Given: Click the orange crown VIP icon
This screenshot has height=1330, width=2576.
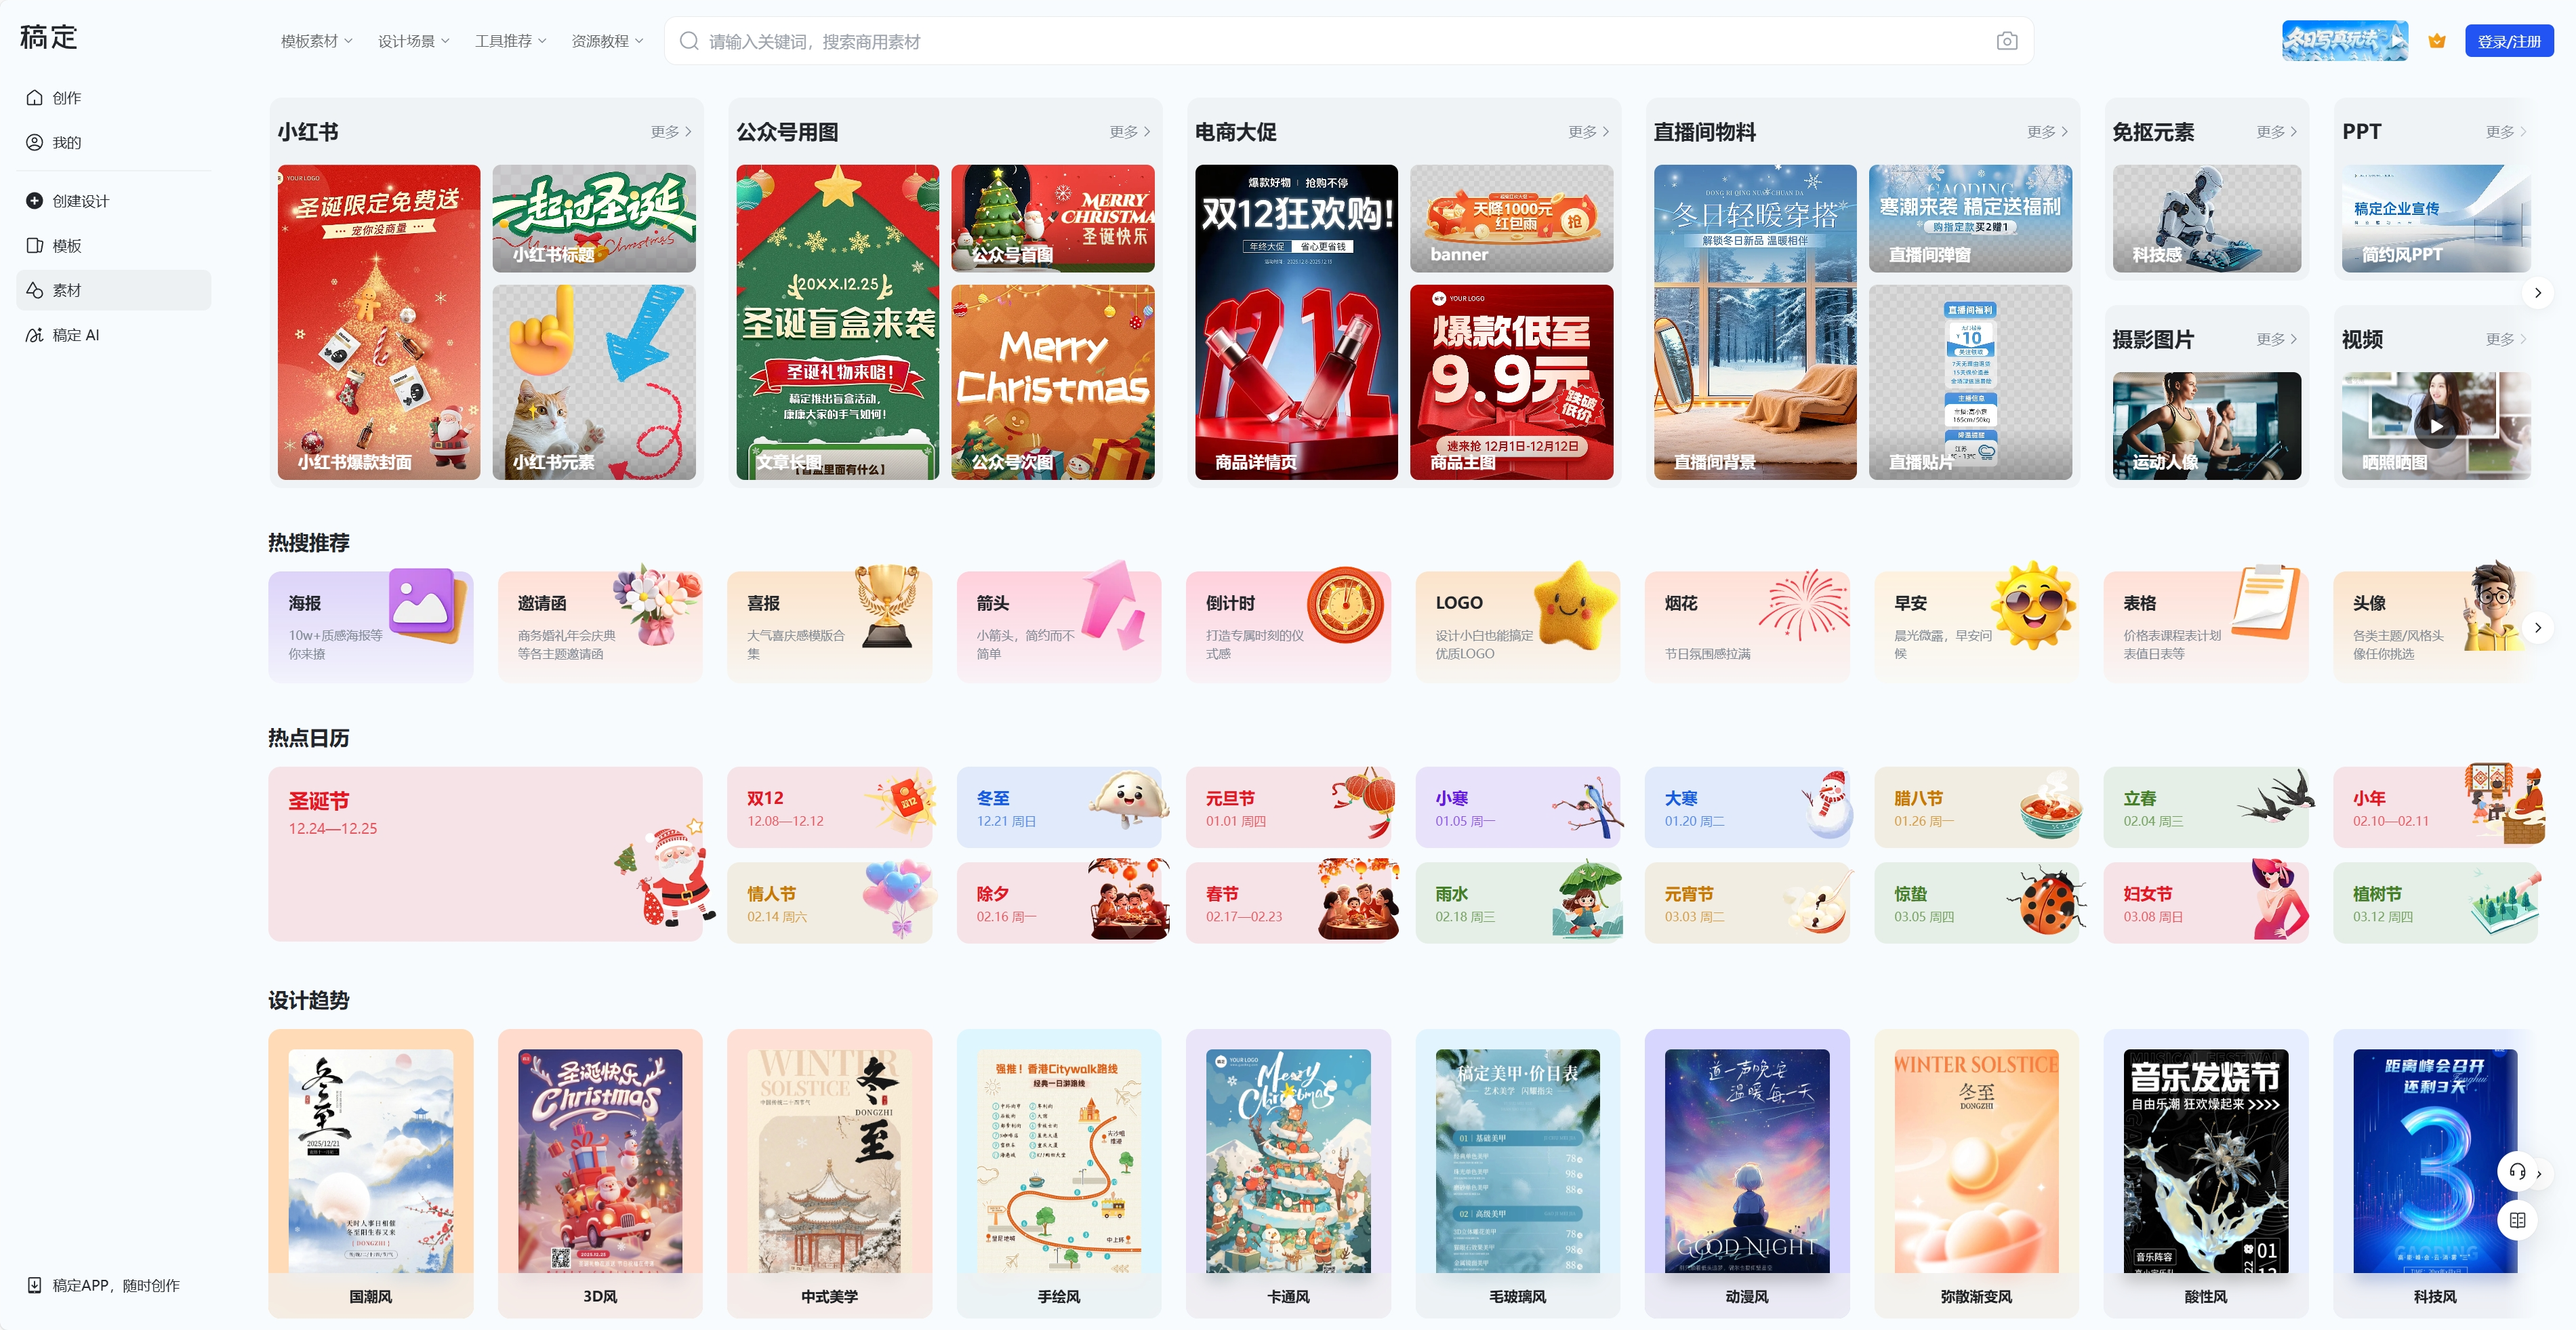Looking at the screenshot, I should 2436,41.
